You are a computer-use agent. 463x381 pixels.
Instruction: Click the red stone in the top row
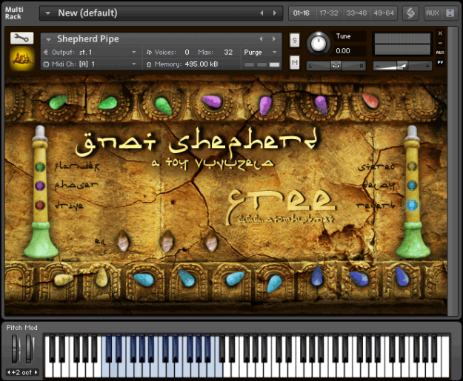click(370, 101)
